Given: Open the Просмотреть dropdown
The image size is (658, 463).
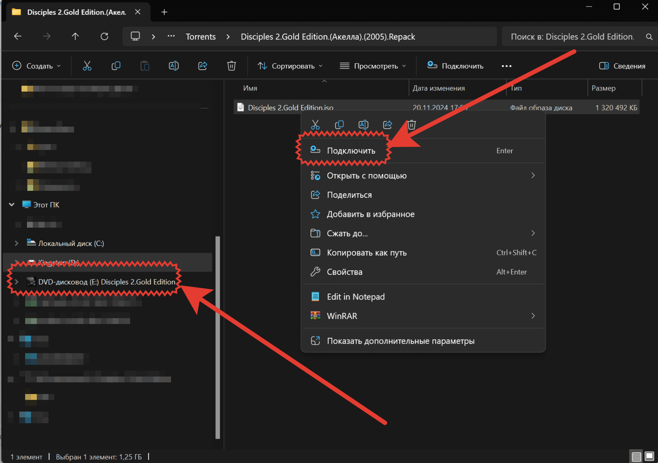Looking at the screenshot, I should click(x=373, y=66).
